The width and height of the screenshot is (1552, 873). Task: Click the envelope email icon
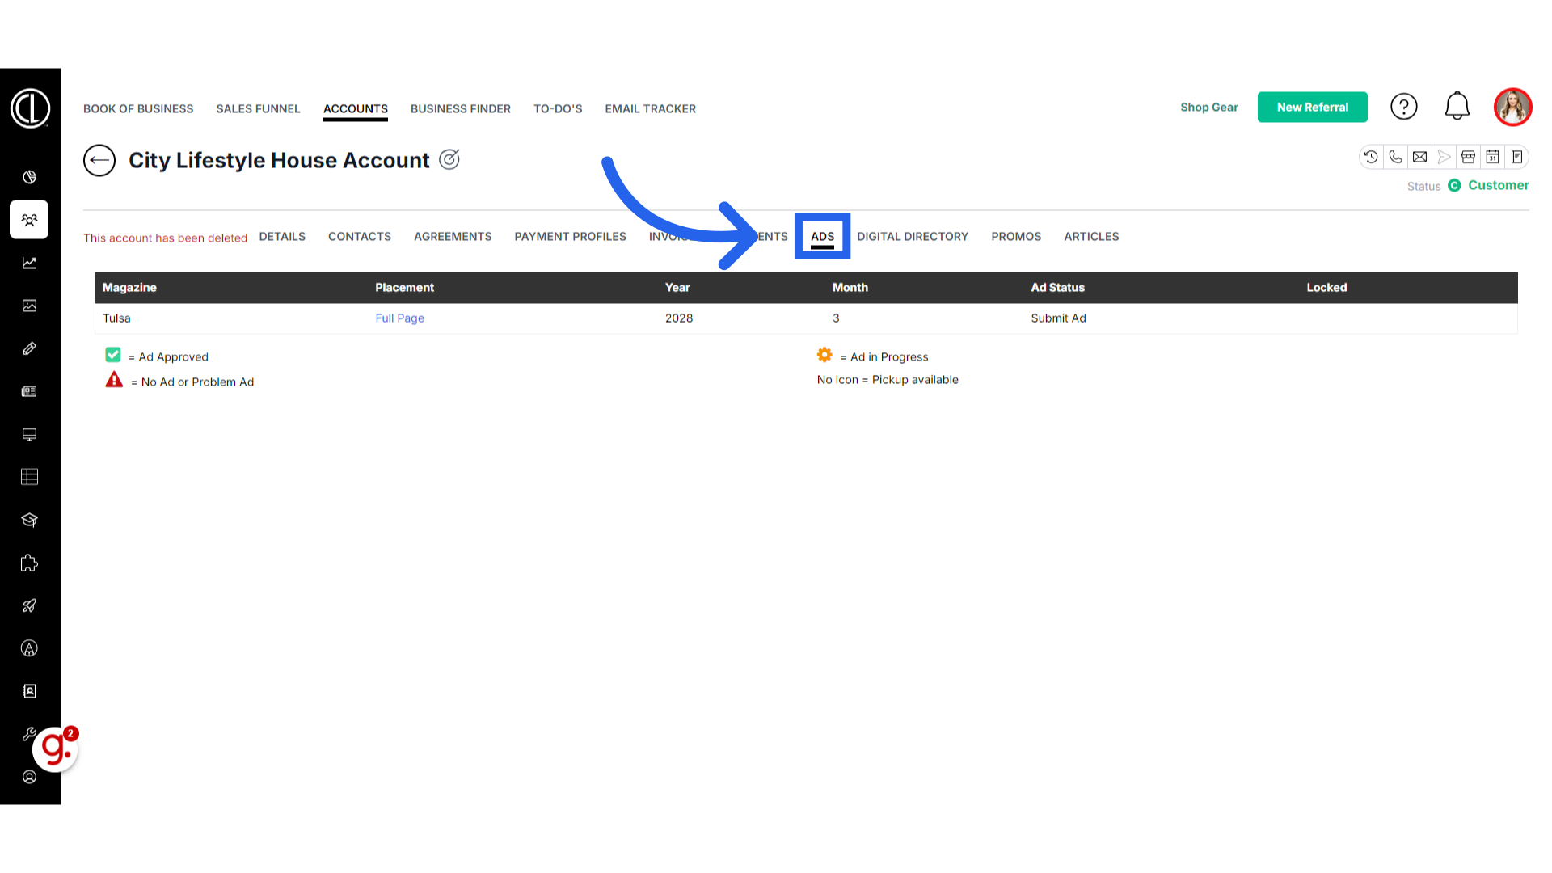1419,157
